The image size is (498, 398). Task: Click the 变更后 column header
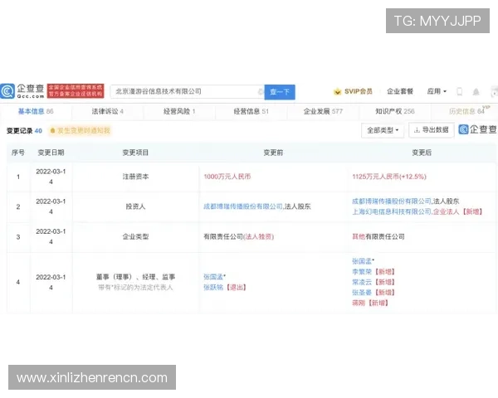422,153
